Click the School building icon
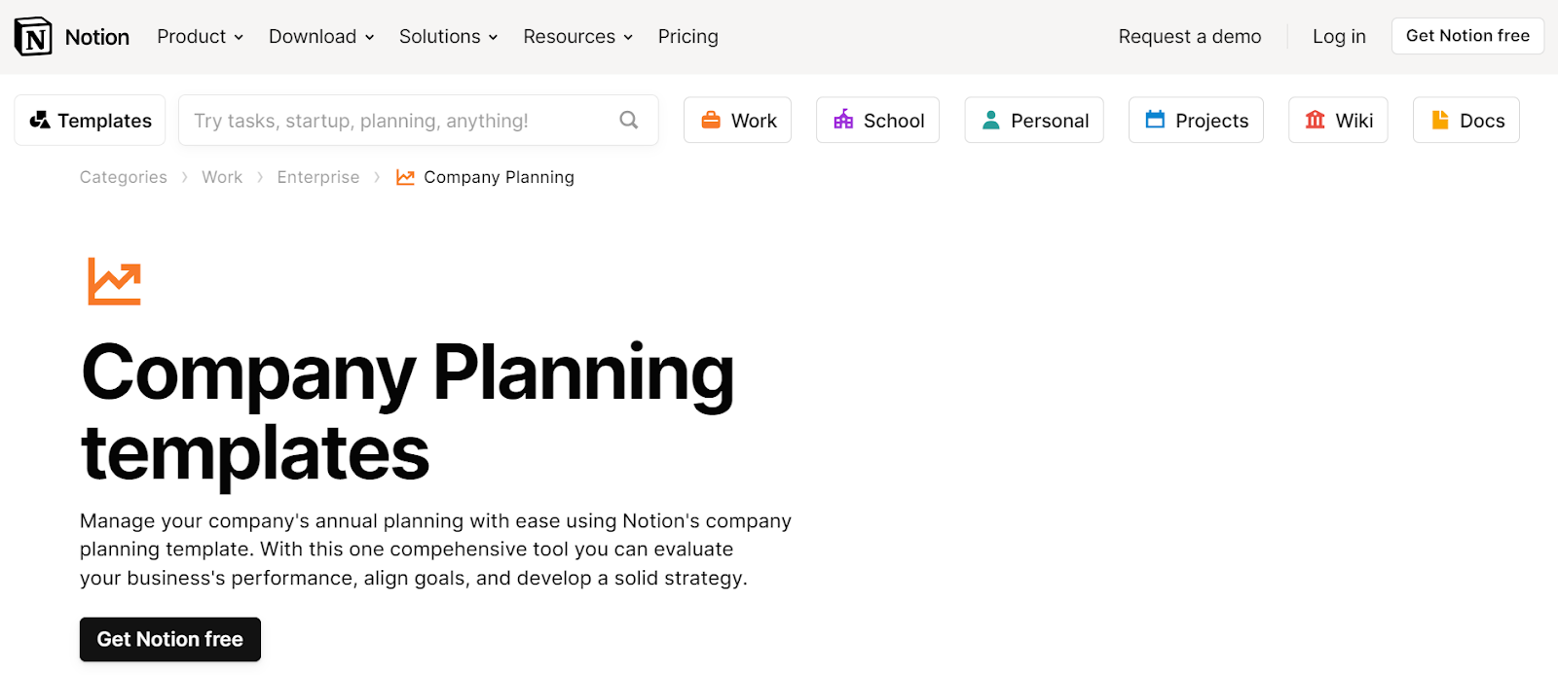This screenshot has width=1558, height=675. [x=843, y=120]
